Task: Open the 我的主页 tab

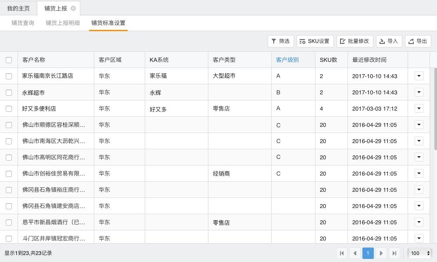Action: [x=18, y=8]
